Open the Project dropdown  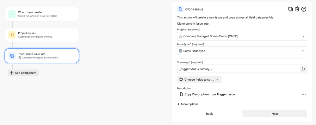coord(242,36)
